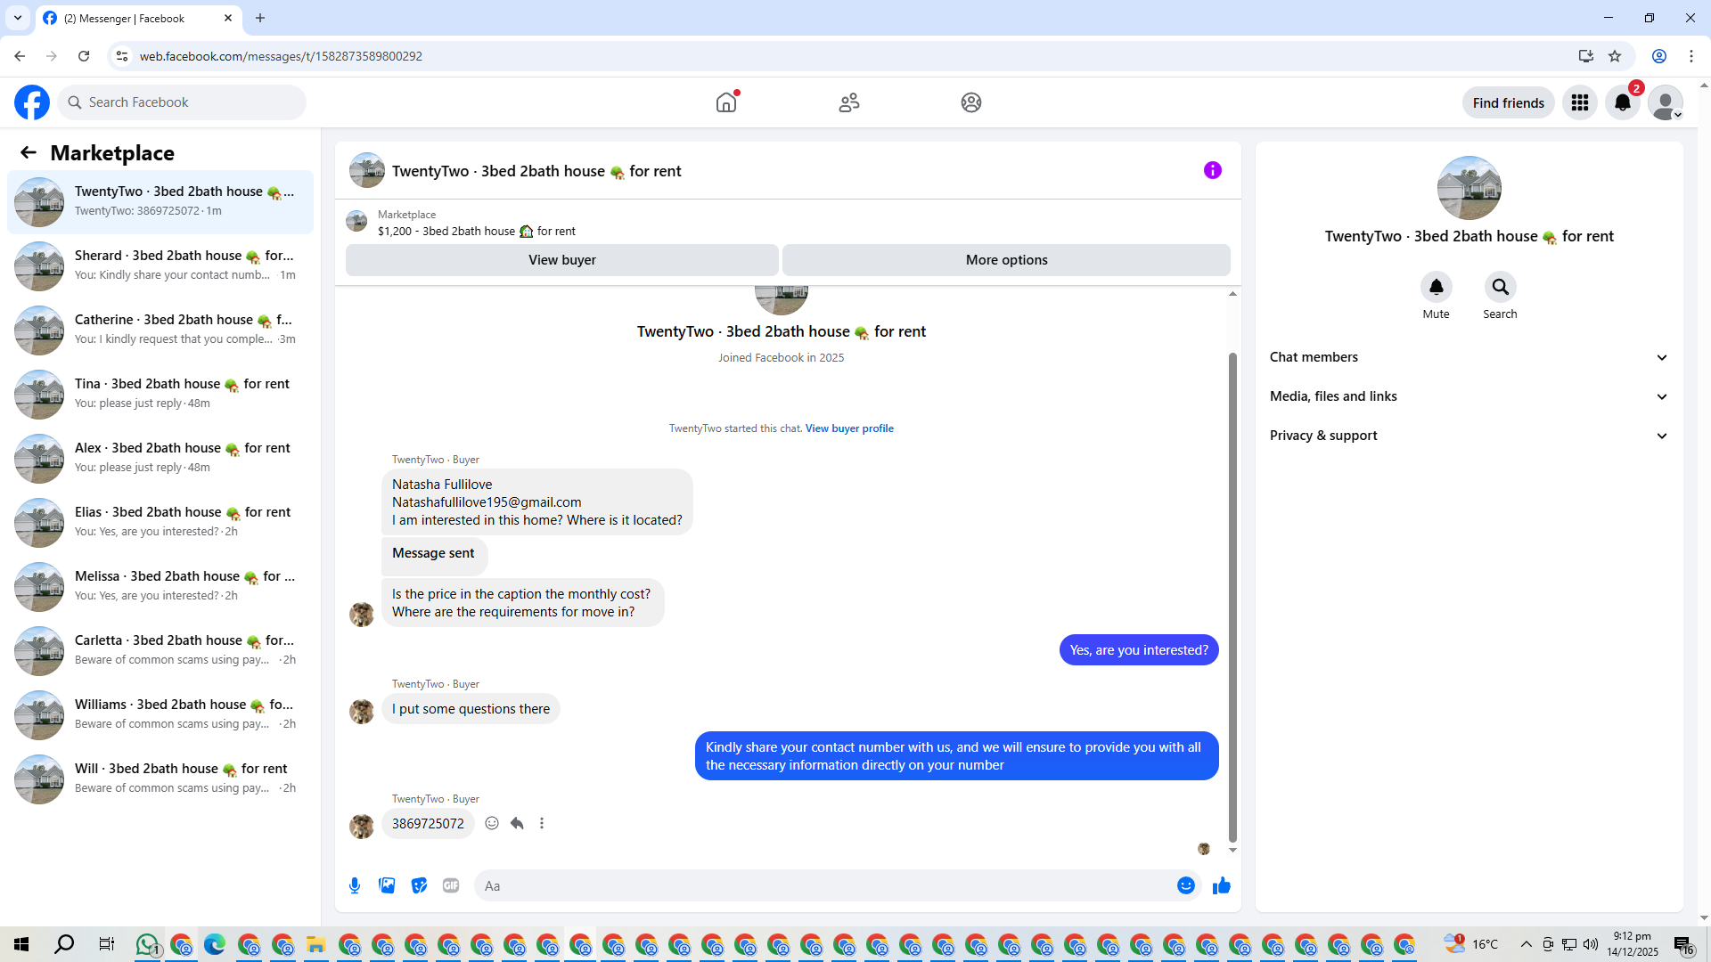This screenshot has width=1711, height=962.
Task: Mute this conversation with bell icon
Action: point(1436,287)
